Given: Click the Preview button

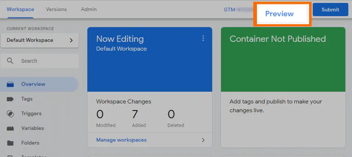Looking at the screenshot, I should pyautogui.click(x=282, y=14).
